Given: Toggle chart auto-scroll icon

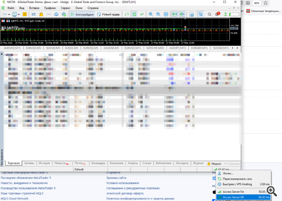Looking at the screenshot, I should click(174, 14).
